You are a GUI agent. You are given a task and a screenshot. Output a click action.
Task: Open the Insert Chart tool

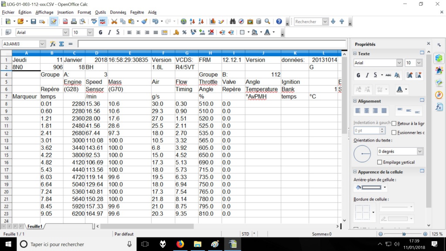click(213, 21)
